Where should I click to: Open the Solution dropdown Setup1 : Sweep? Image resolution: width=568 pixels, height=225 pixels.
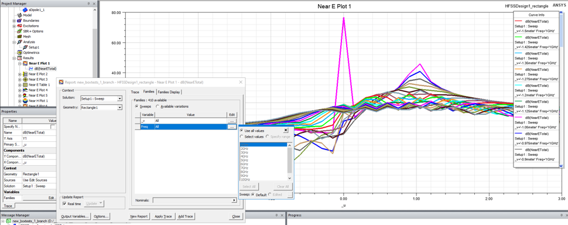(x=101, y=98)
